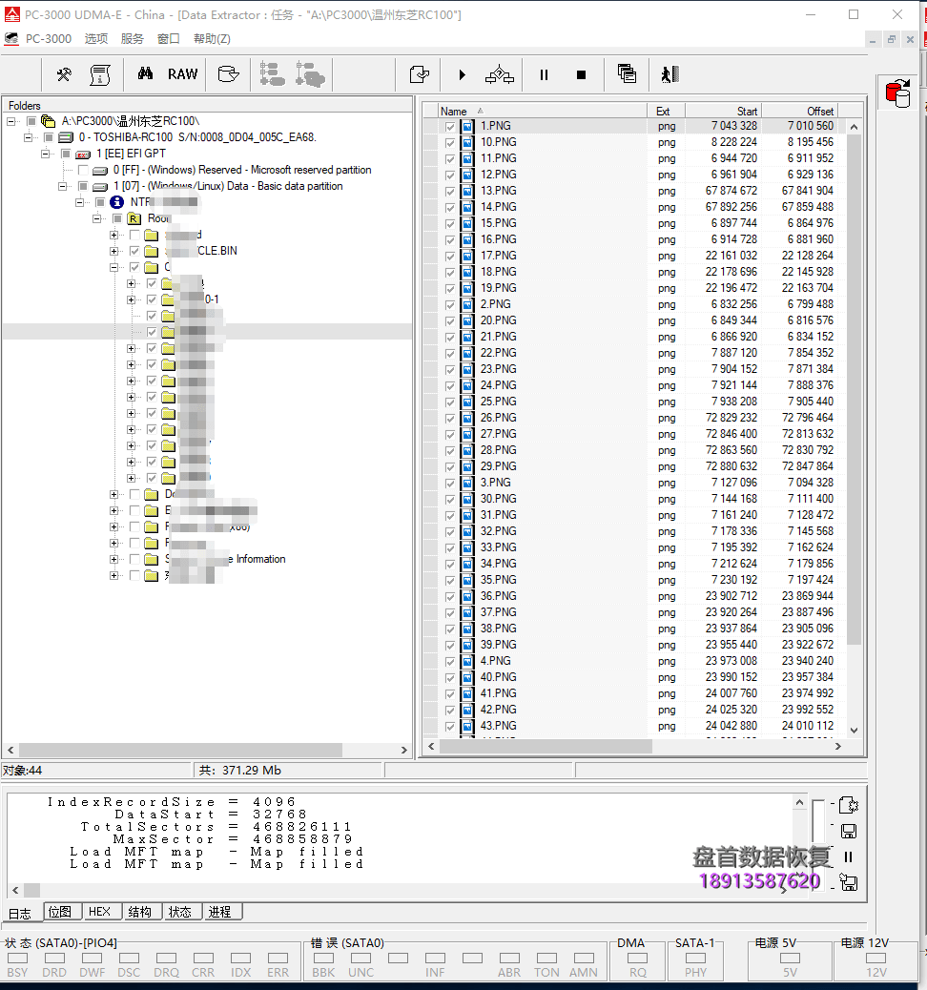927x990 pixels.
Task: Collapse the Root folder node
Action: [96, 218]
